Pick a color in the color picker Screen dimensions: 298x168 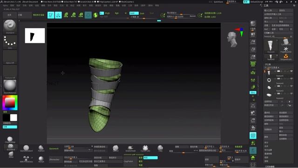tap(10, 103)
